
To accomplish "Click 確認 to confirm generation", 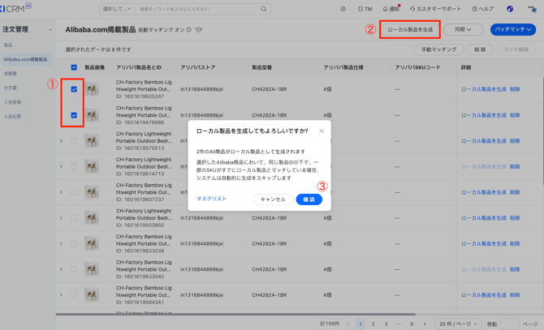I will pyautogui.click(x=309, y=199).
